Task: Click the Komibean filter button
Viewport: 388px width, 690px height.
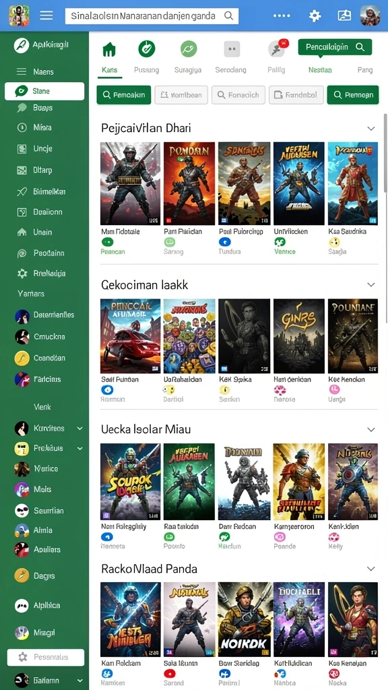Action: click(181, 94)
